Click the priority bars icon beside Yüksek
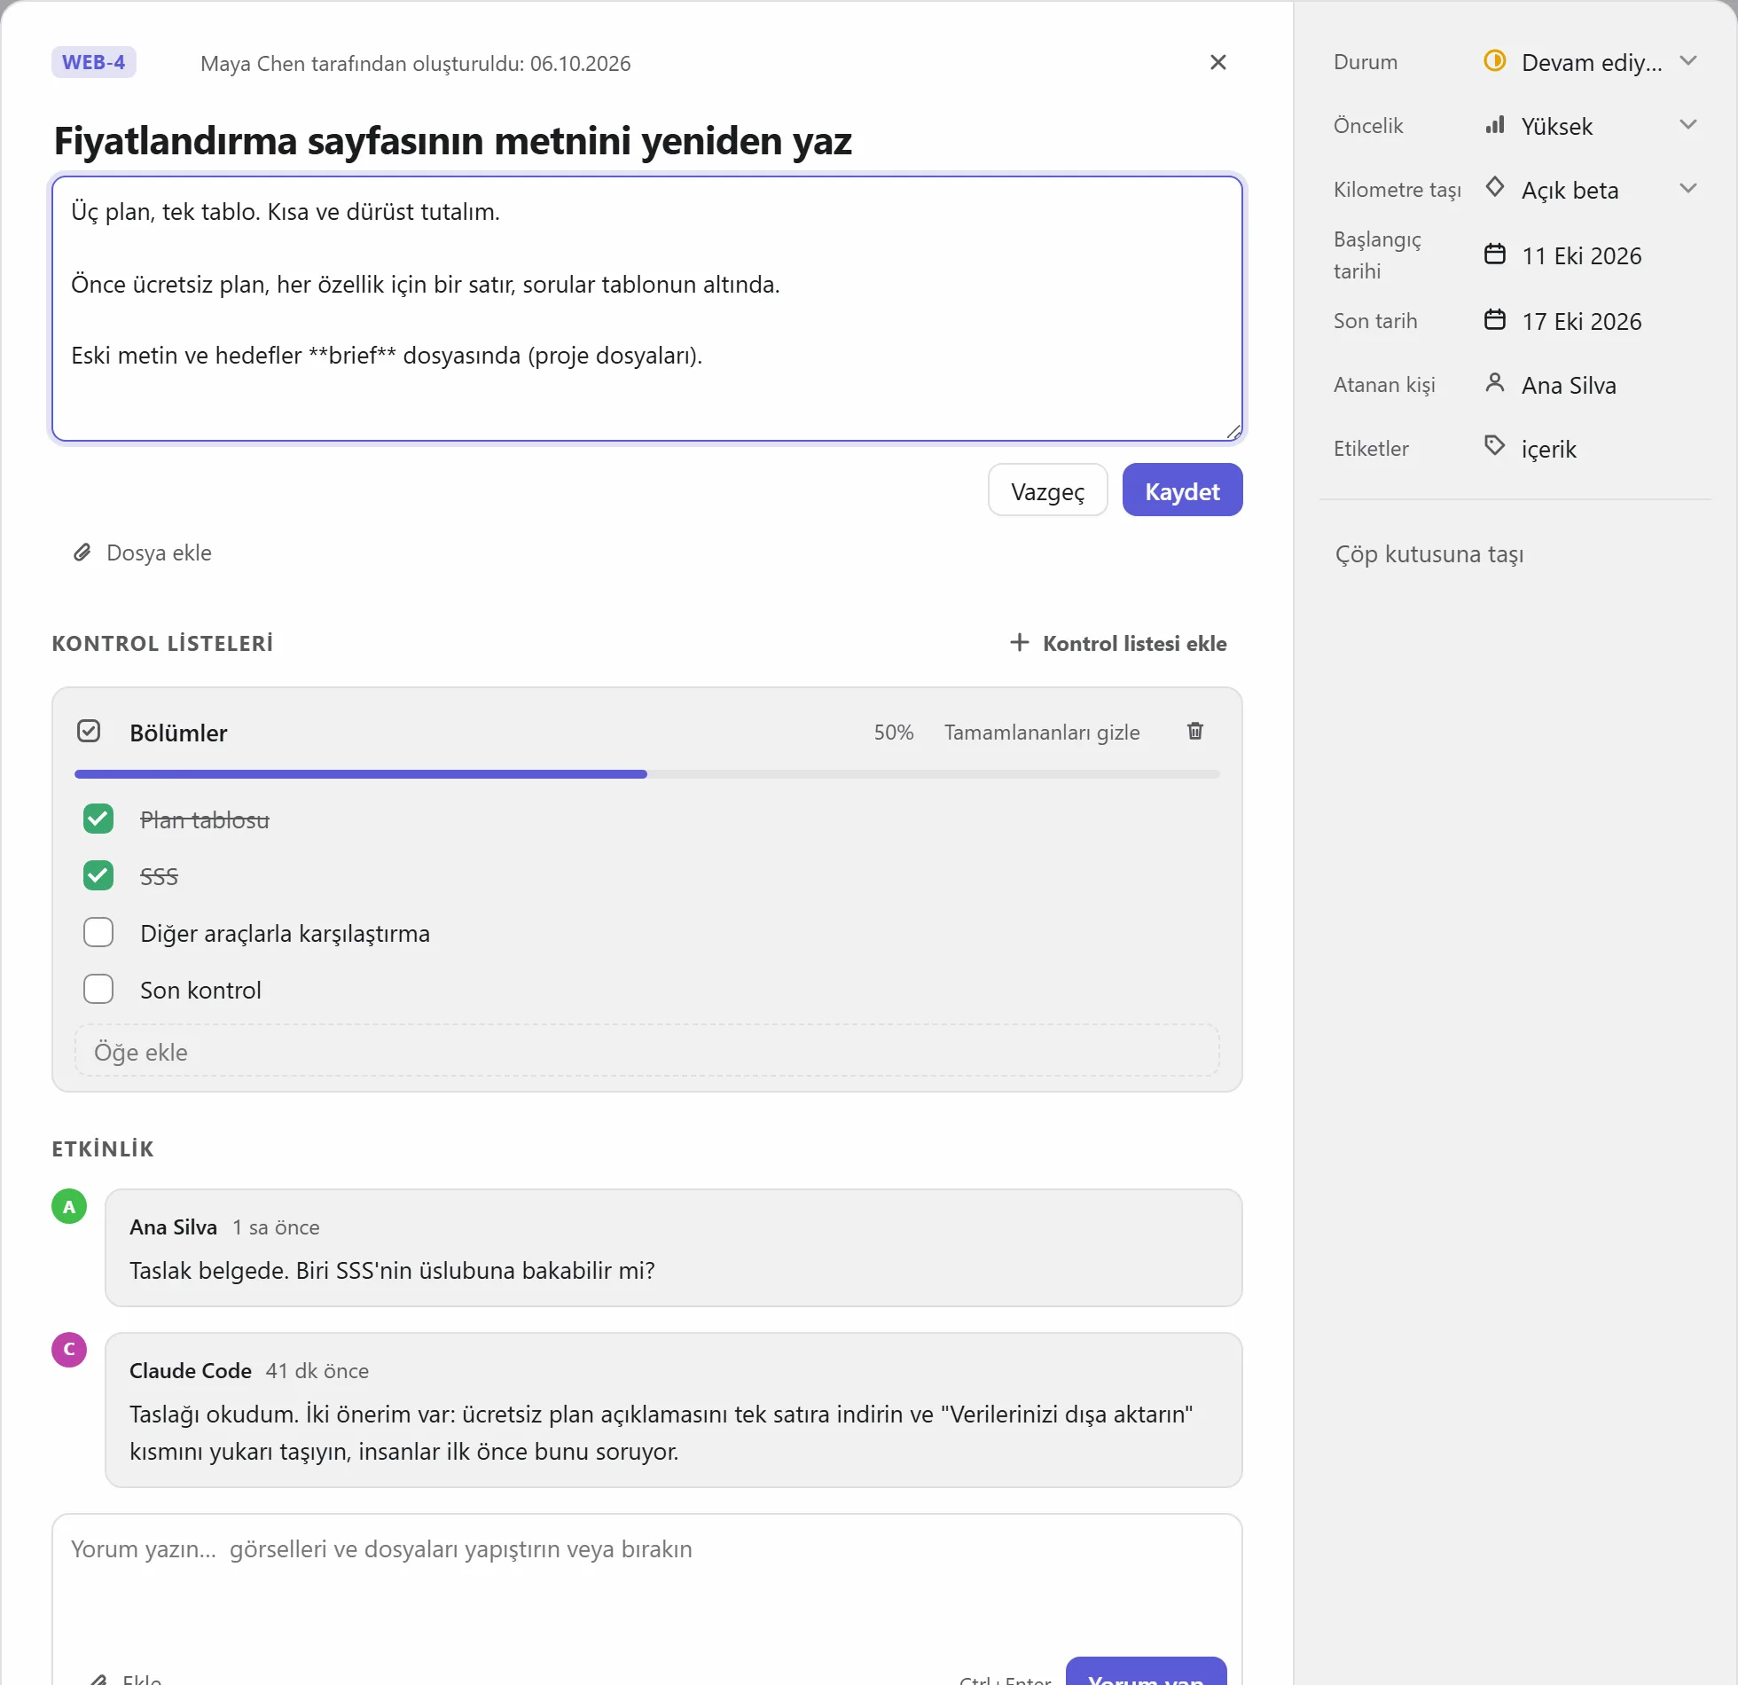 (x=1494, y=125)
